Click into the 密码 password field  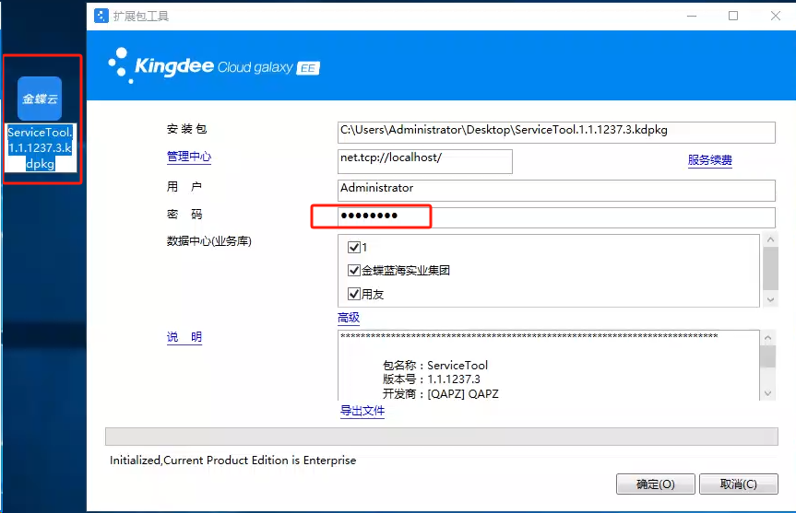tap(556, 217)
